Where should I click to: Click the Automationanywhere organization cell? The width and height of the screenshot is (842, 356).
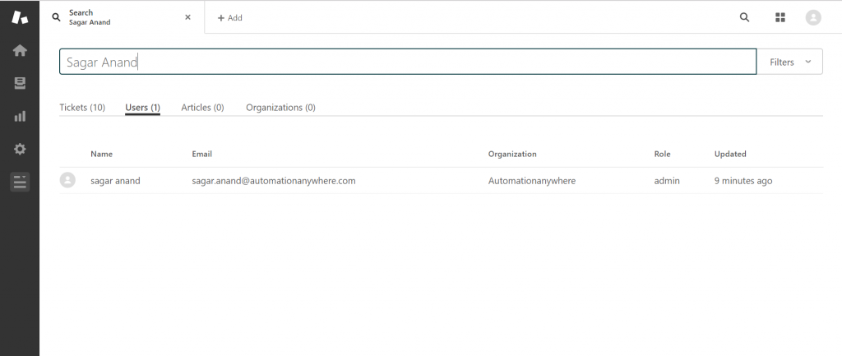[532, 181]
